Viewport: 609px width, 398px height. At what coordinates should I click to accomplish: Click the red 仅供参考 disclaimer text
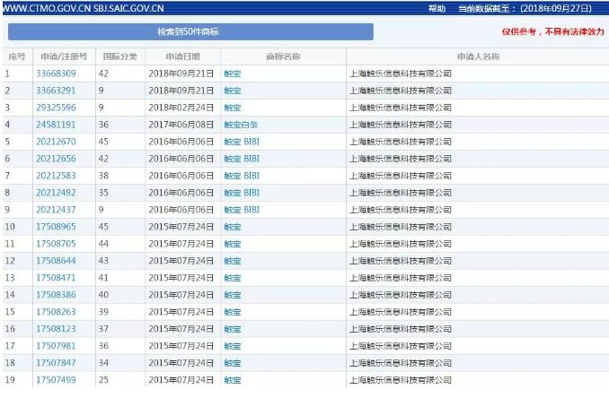pos(552,31)
